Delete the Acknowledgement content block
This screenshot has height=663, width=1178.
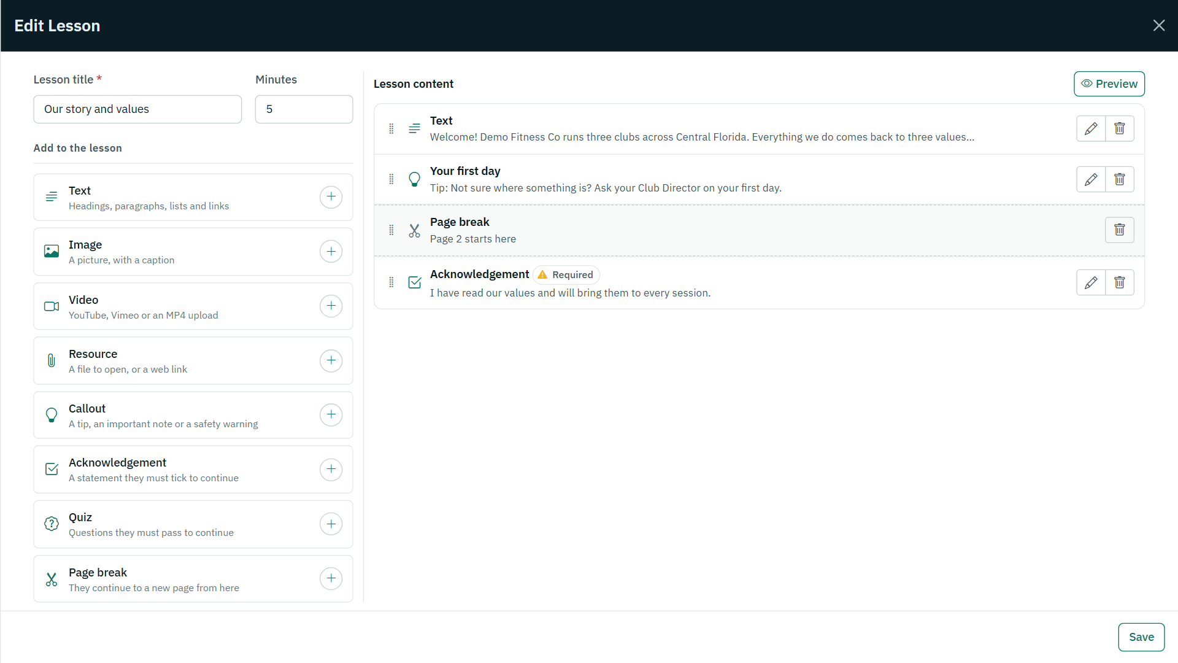[x=1120, y=282]
